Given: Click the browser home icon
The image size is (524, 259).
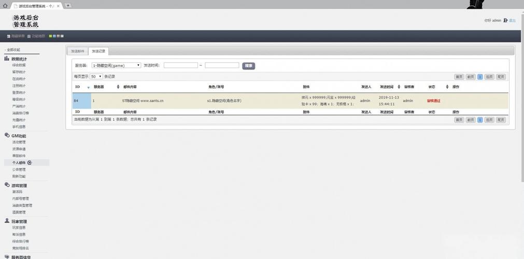Looking at the screenshot, I should pos(5,5).
